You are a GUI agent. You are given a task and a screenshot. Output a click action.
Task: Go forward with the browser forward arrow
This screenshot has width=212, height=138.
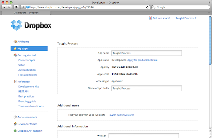pos(9,7)
